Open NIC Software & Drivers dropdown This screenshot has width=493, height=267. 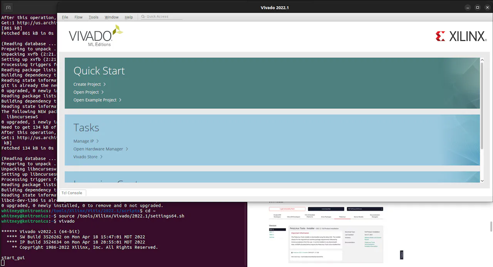point(365,209)
